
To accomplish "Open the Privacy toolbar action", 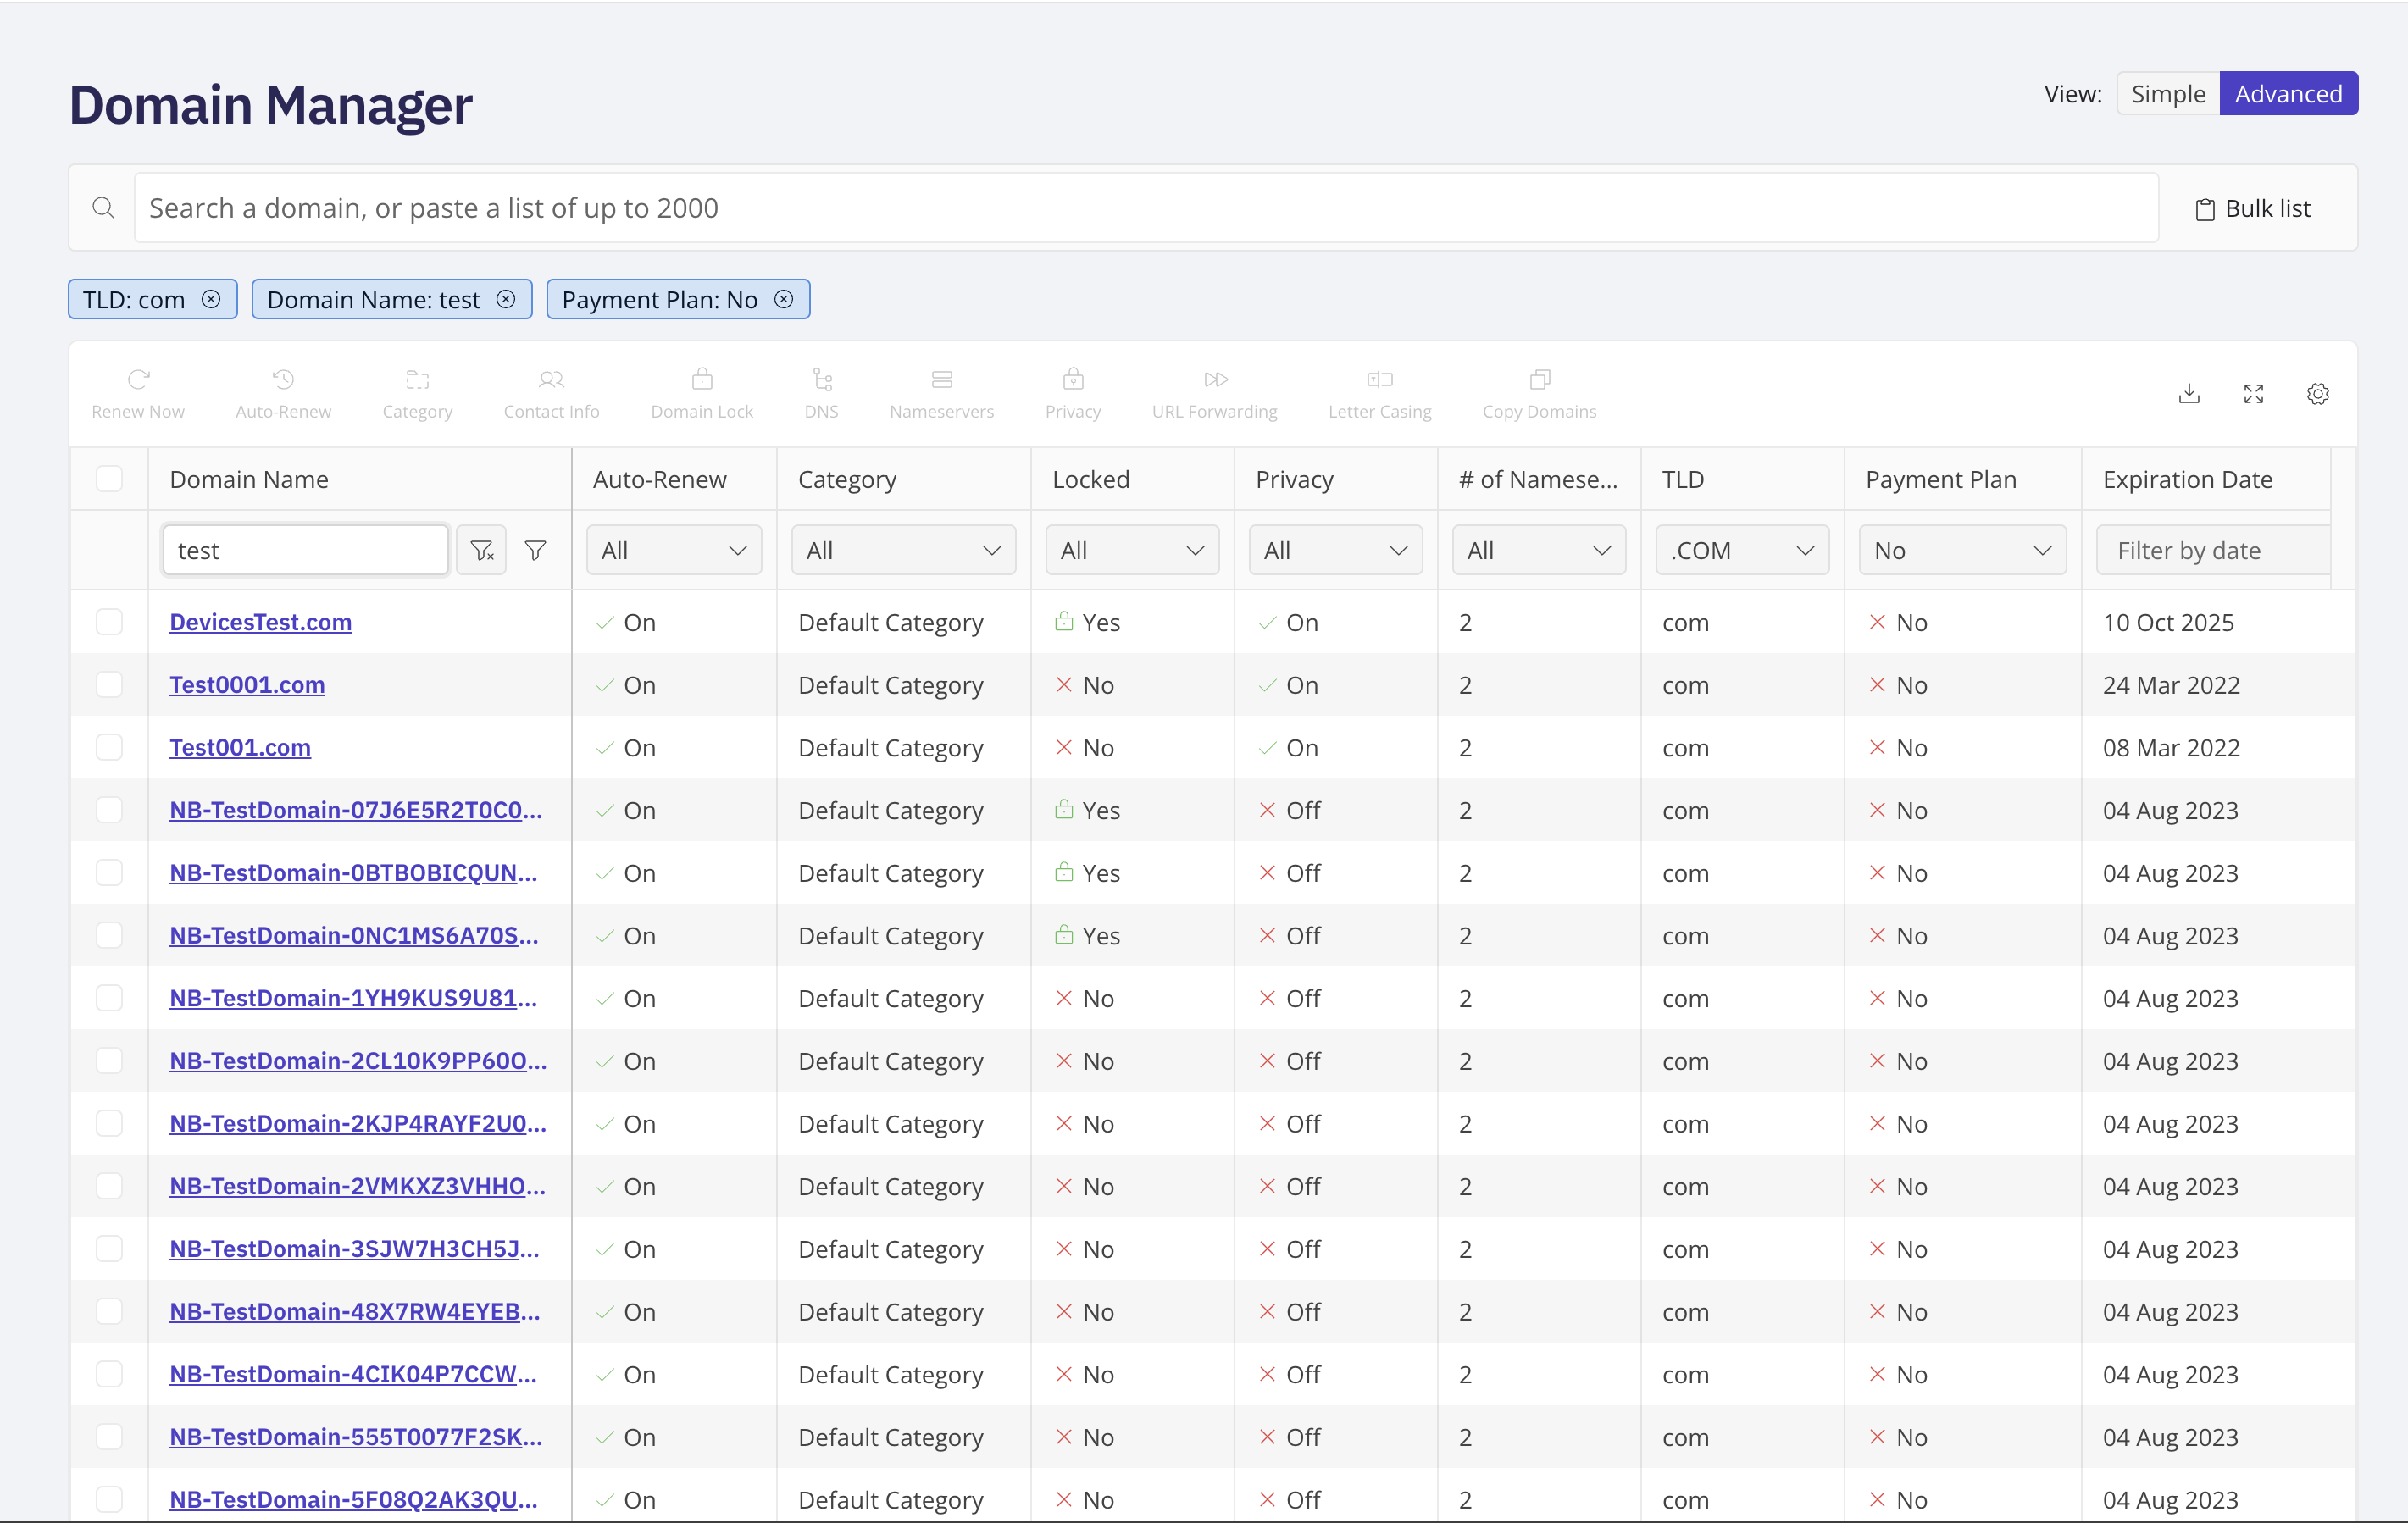I will [1073, 394].
